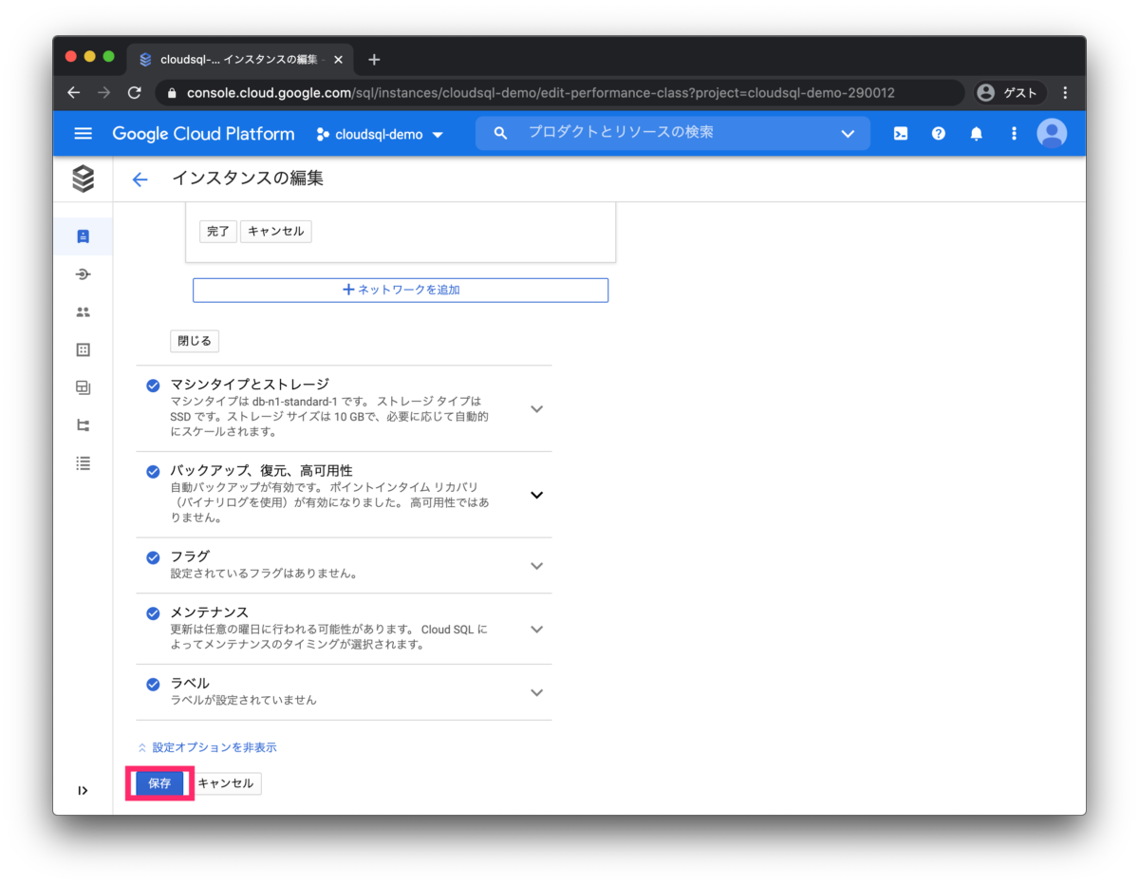This screenshot has height=885, width=1139.
Task: Click inside the product search field
Action: pos(664,133)
